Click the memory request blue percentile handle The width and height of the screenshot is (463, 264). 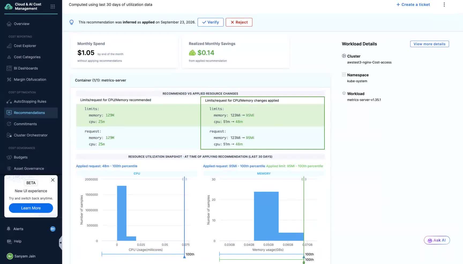click(x=304, y=256)
